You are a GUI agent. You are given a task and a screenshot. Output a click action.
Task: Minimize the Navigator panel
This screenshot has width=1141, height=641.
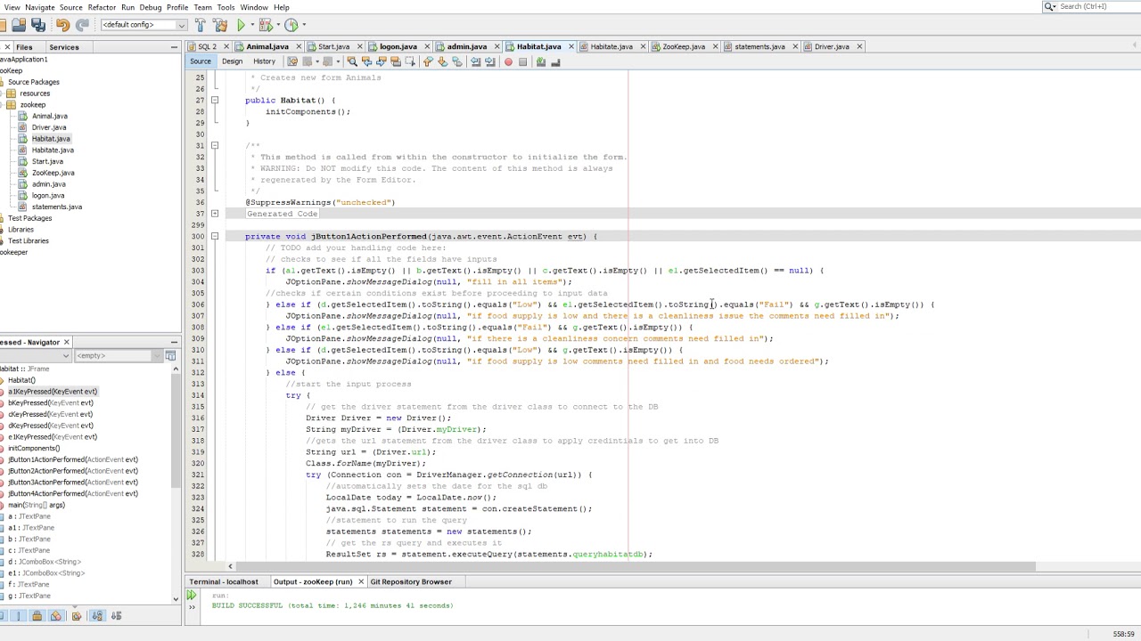click(174, 342)
